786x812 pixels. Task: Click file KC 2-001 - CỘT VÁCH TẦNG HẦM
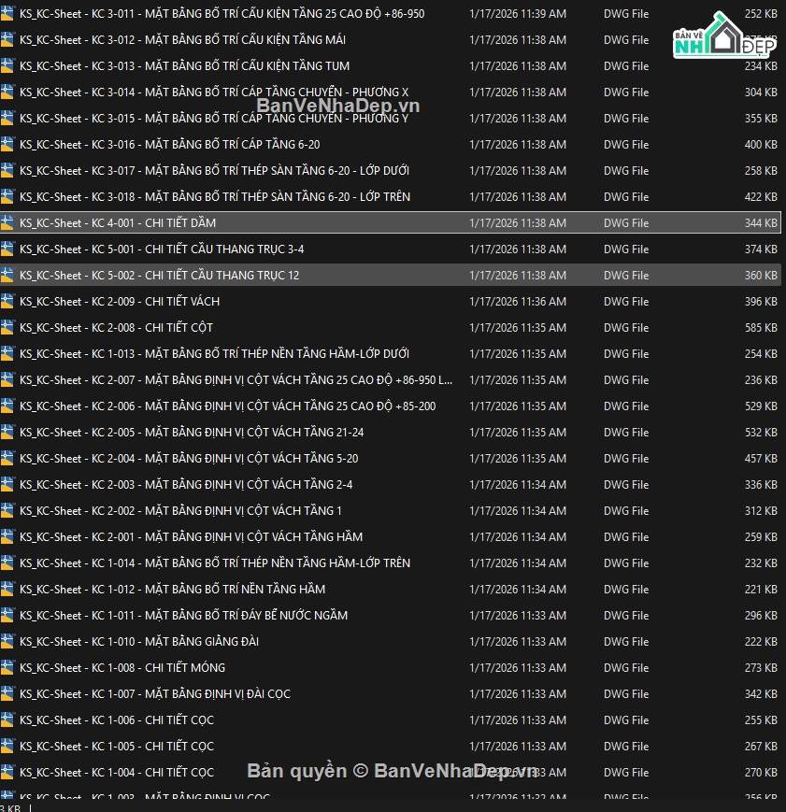point(192,536)
